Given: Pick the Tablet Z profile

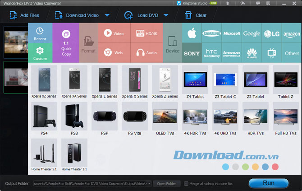Looking at the screenshot, I should pyautogui.click(x=286, y=82).
